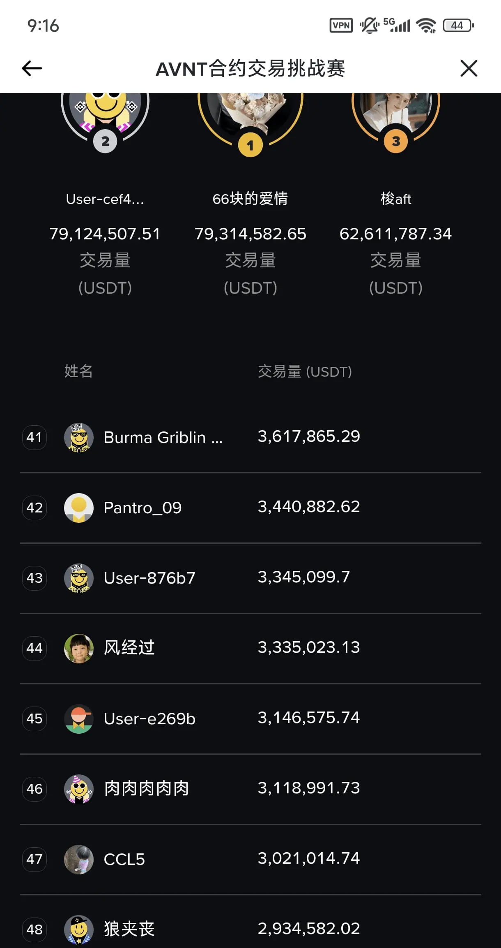Screen dimensions: 501x948
Task: Open User-876b7 leaderboard row
Action: click(x=250, y=578)
